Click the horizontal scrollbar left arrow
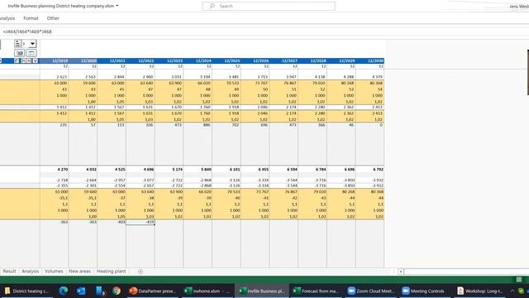 400,272
